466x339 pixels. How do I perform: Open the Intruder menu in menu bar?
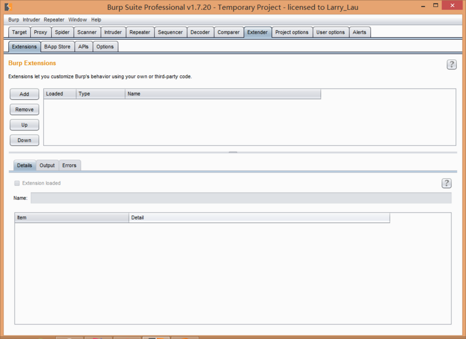(x=31, y=20)
